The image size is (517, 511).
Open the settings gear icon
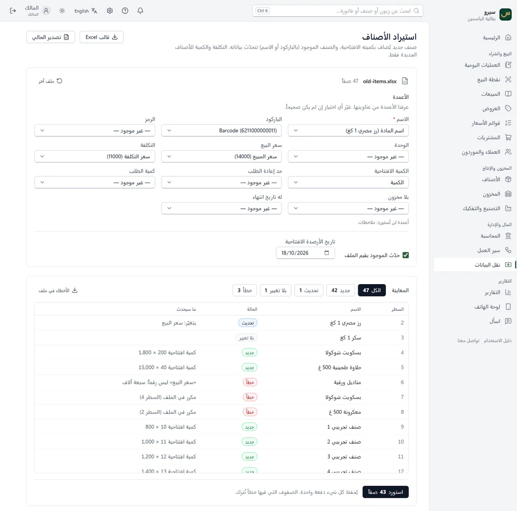coord(110,11)
